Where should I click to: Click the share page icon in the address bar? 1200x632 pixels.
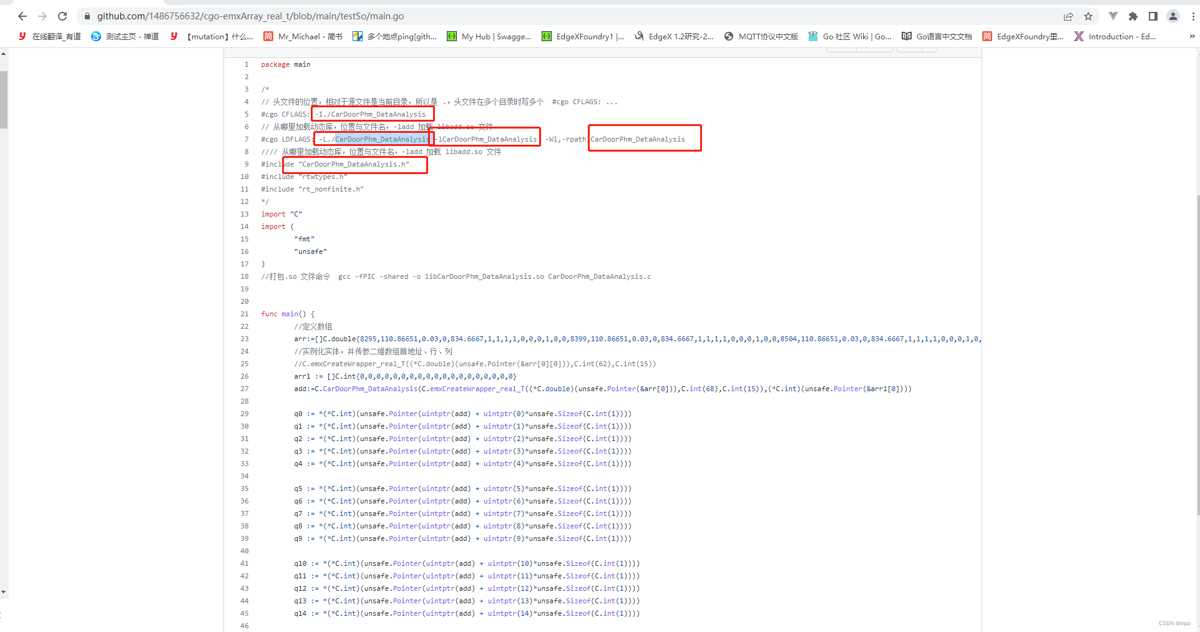(x=1068, y=16)
